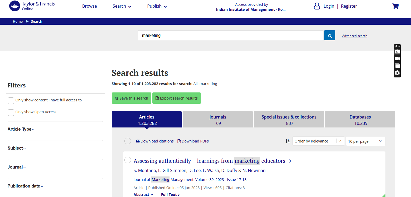The width and height of the screenshot is (411, 197).
Task: Click the user profile icon beside Login
Action: coord(317,6)
